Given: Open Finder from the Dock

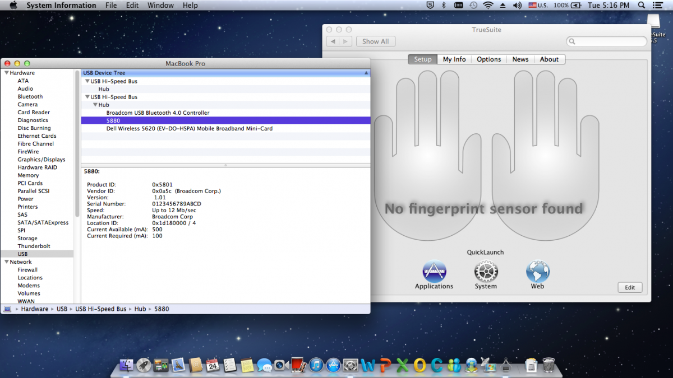Looking at the screenshot, I should pos(127,365).
